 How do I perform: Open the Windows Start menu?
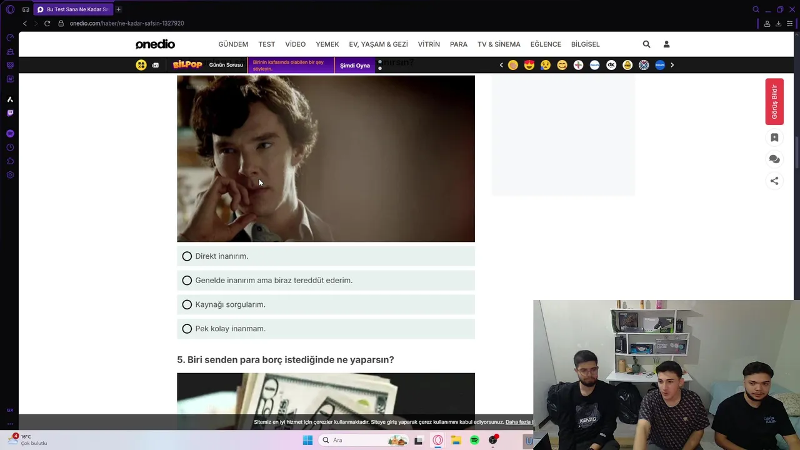[x=307, y=440]
